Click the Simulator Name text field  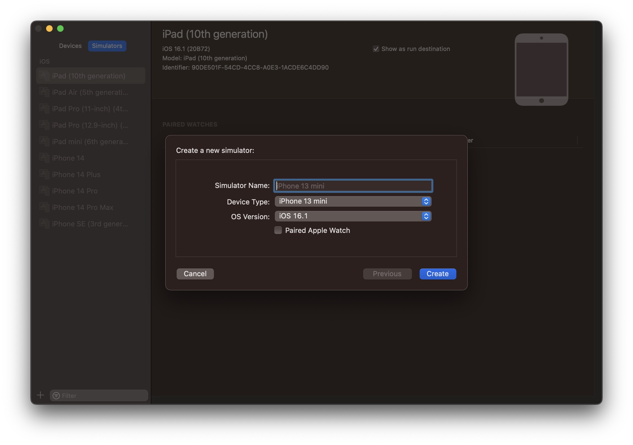pos(353,186)
